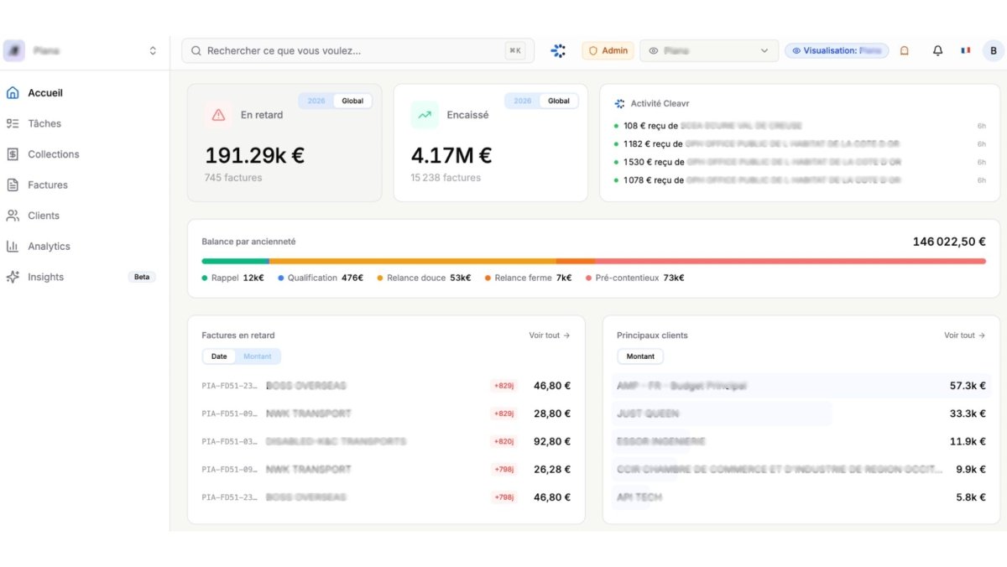Set Encaissé card to Global

point(559,101)
